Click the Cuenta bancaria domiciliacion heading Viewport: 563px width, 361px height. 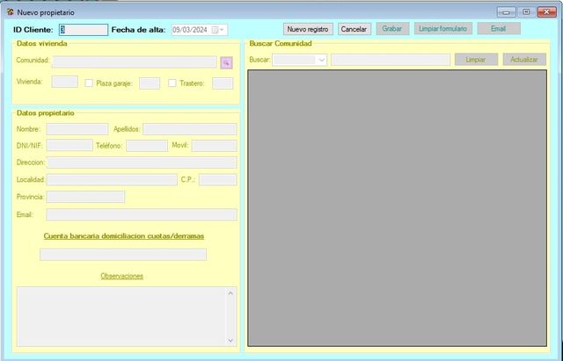click(x=124, y=236)
